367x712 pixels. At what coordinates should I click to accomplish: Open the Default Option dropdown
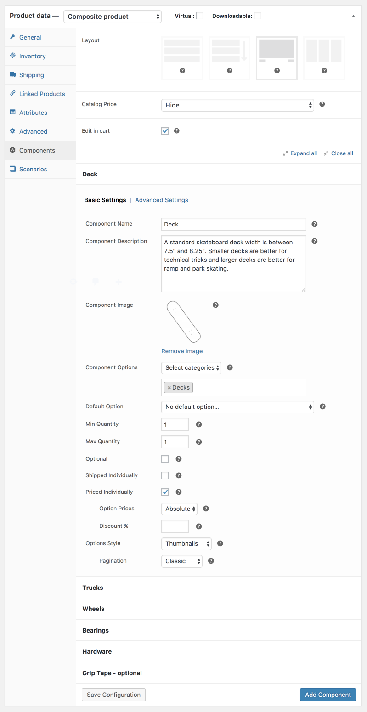click(x=237, y=407)
